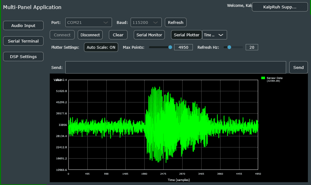The width and height of the screenshot is (311, 185).
Task: Open the KalpRuh Supp... button
Action: [x=280, y=7]
